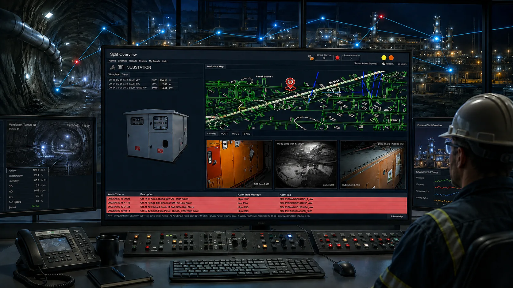Click Ventilation Tunnel 7A title on left monitor
This screenshot has width=513, height=288.
pos(22,125)
